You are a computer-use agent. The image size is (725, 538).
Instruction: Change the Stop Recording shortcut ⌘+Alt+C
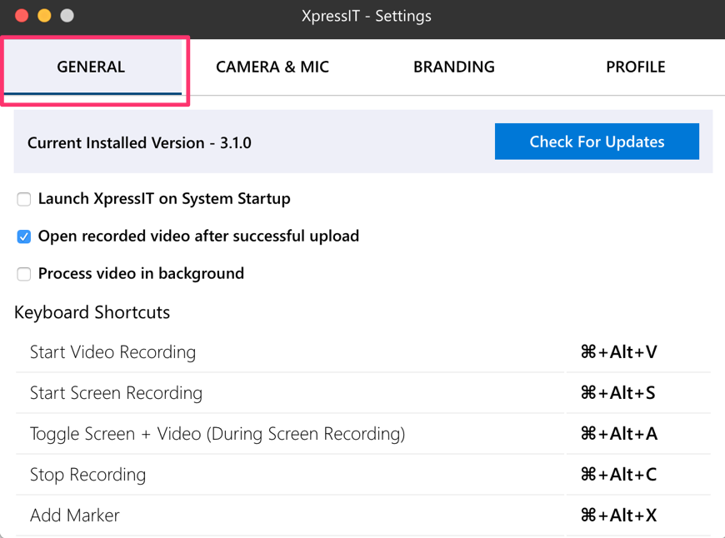(618, 475)
